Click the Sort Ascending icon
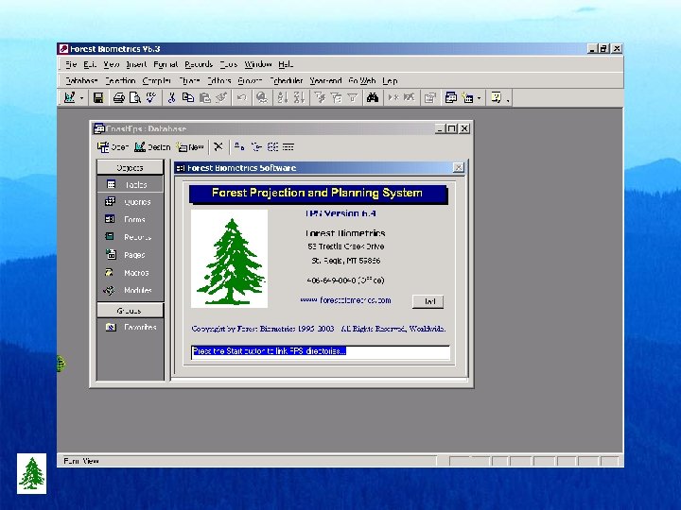This screenshot has height=510, width=681. pos(282,98)
